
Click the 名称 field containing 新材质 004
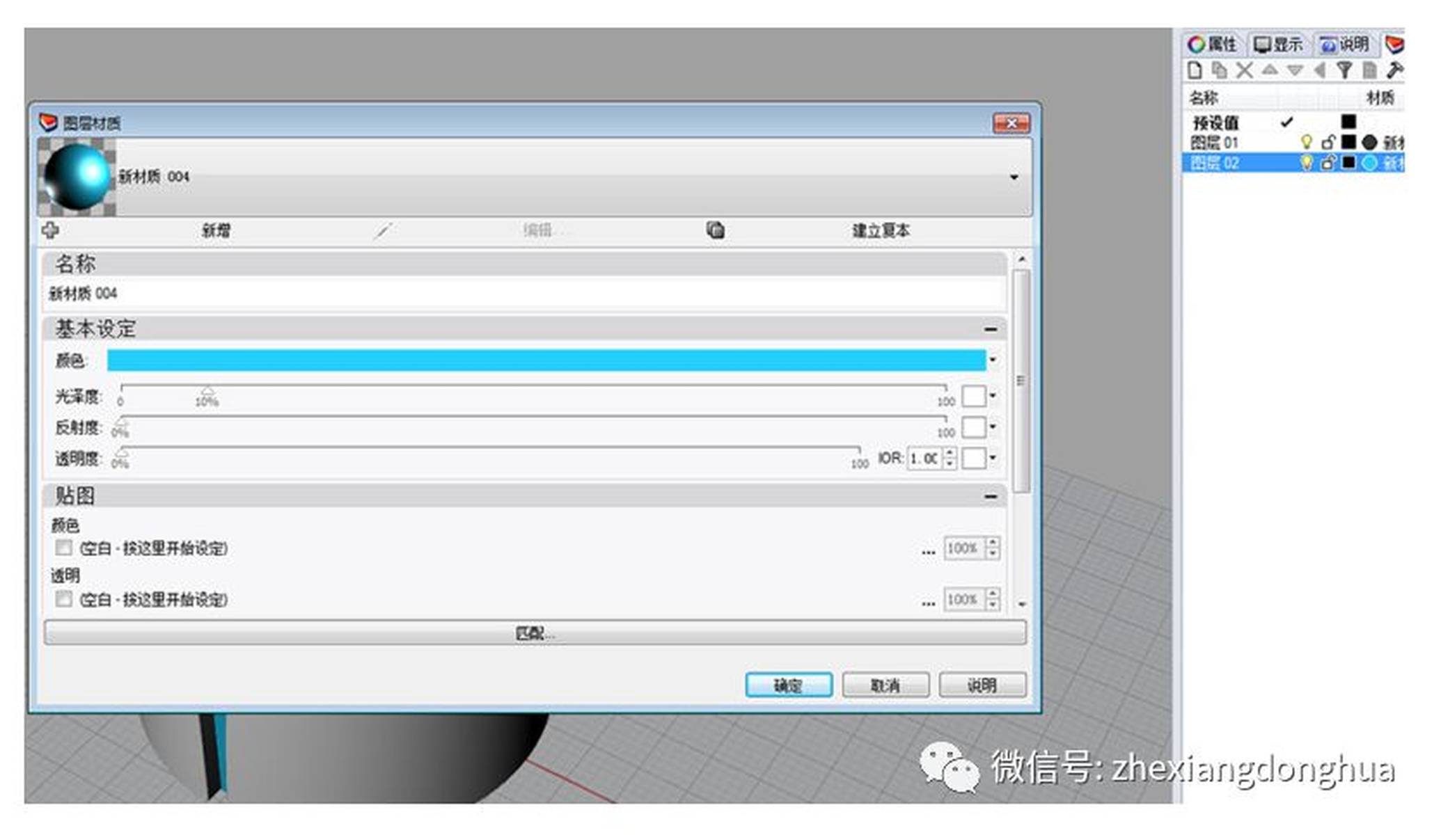click(524, 294)
